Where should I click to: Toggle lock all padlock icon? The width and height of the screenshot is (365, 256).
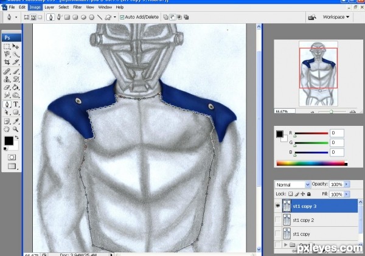click(x=309, y=194)
